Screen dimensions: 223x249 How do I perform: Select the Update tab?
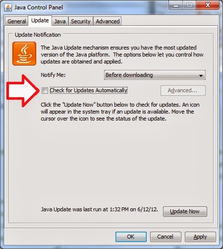(x=40, y=21)
